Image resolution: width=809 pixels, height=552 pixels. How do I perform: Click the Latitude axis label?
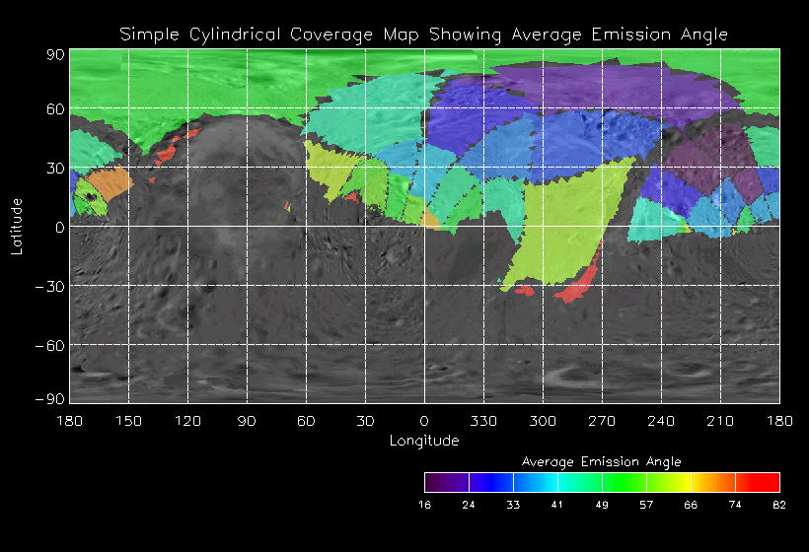pyautogui.click(x=17, y=227)
